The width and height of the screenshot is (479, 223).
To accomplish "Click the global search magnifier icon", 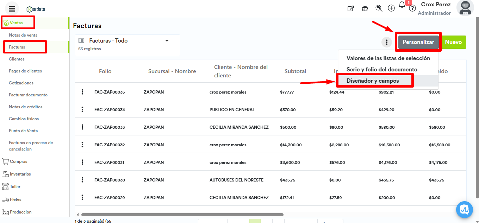I will click(379, 8).
